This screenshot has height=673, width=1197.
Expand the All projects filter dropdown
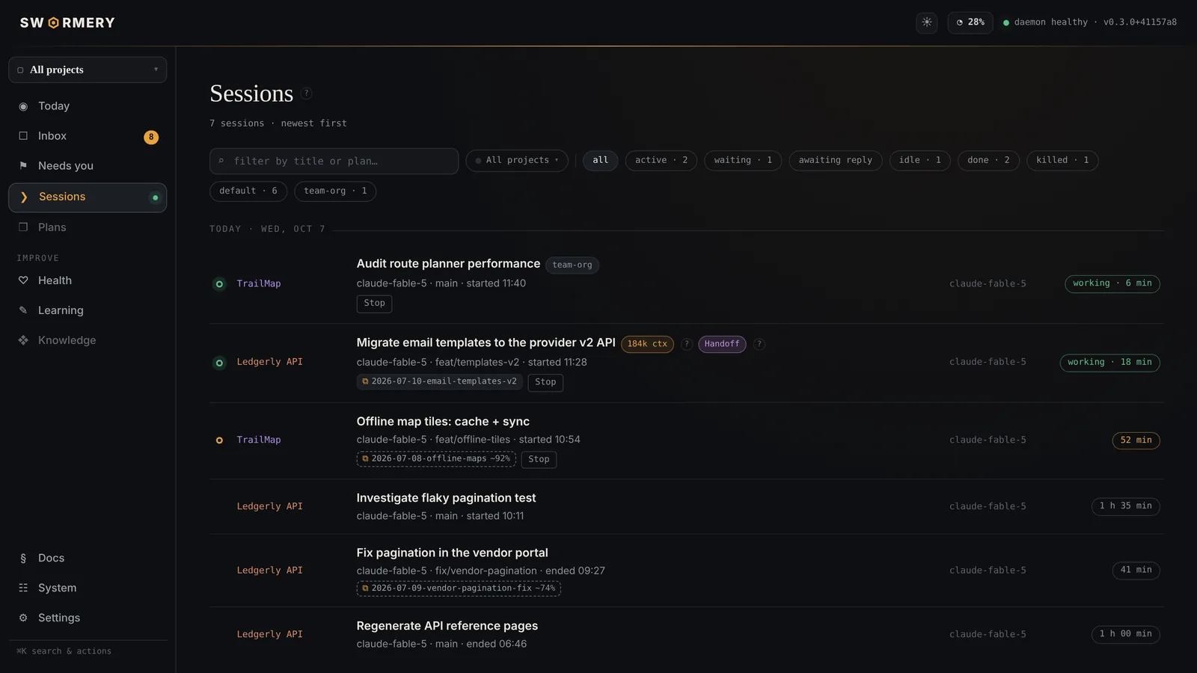click(517, 160)
